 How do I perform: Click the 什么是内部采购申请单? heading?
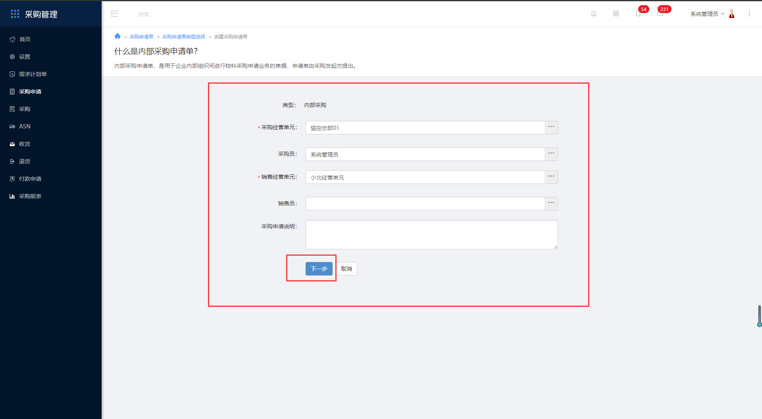click(156, 51)
